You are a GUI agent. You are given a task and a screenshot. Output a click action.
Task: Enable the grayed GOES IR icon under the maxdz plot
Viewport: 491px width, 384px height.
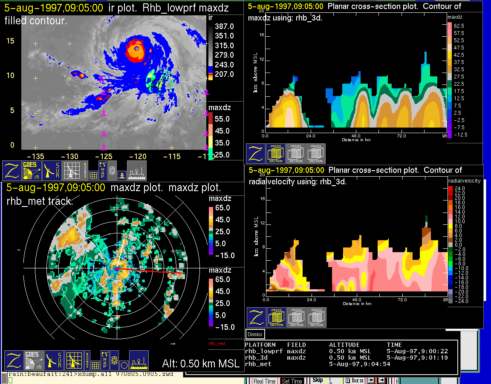pos(34,360)
